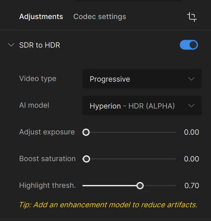The image size is (211, 221).
Task: Click the Highlight thresh. slider handle
Action: click(140, 186)
